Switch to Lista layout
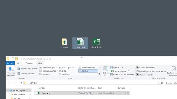The width and height of the screenshot is (177, 99). click(x=62, y=71)
